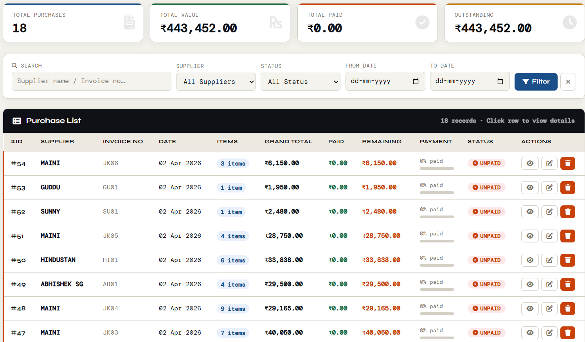Edit purchase #53 using the pencil icon
Image resolution: width=585 pixels, height=342 pixels.
[x=549, y=187]
